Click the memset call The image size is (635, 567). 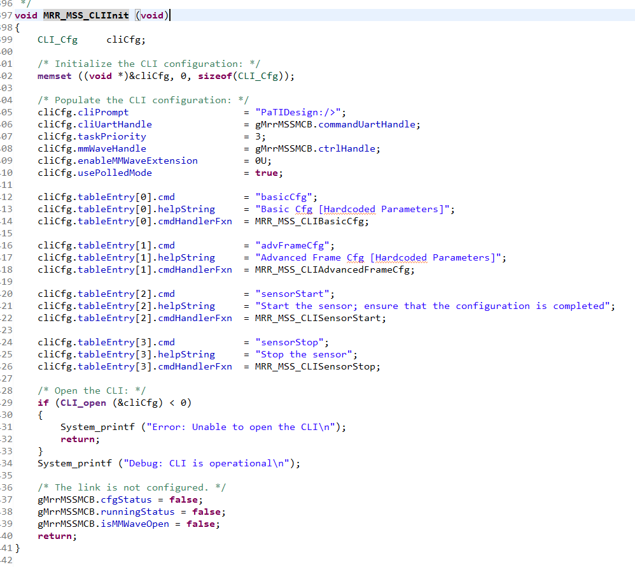coord(55,76)
